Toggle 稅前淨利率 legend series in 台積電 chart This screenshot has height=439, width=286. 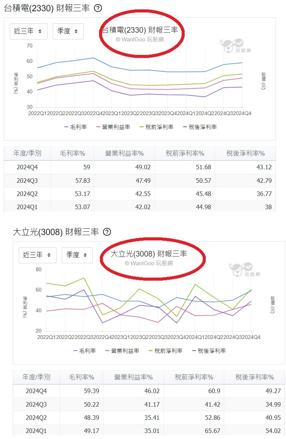[157, 127]
